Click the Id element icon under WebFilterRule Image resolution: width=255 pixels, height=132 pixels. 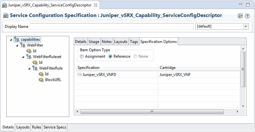click(x=41, y=74)
